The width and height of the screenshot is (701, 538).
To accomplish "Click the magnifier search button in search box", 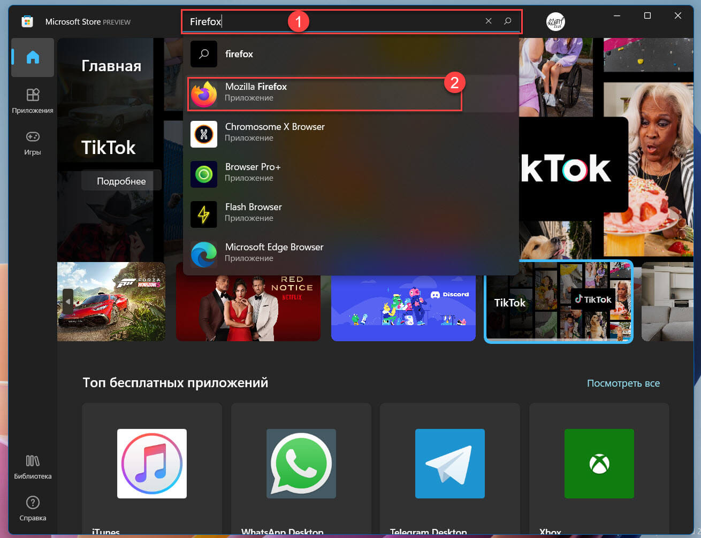I will click(508, 21).
